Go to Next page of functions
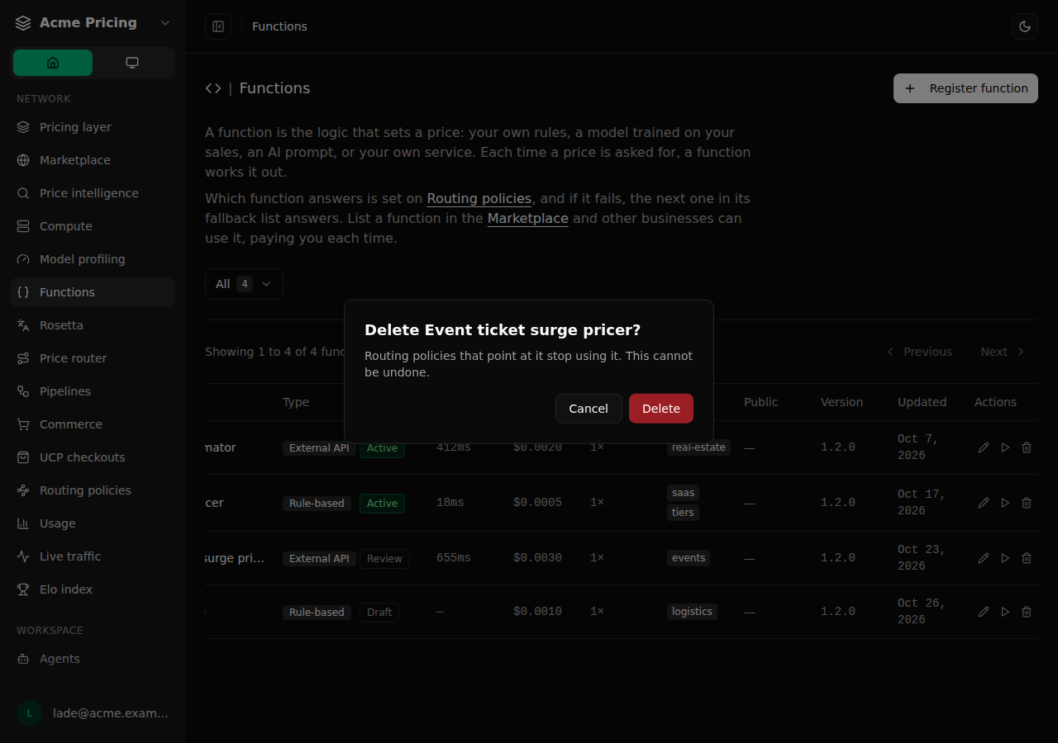The image size is (1058, 743). click(1003, 352)
